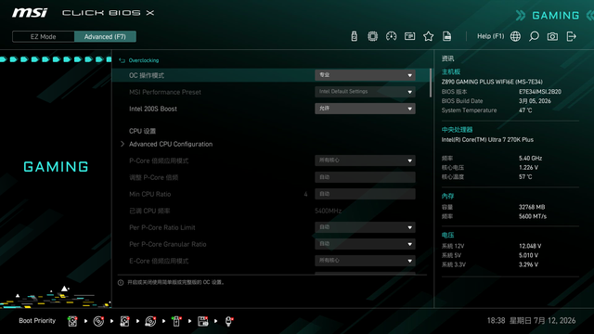Click the document icon next to the star
Viewport: 594px width, 334px height.
[x=447, y=36]
